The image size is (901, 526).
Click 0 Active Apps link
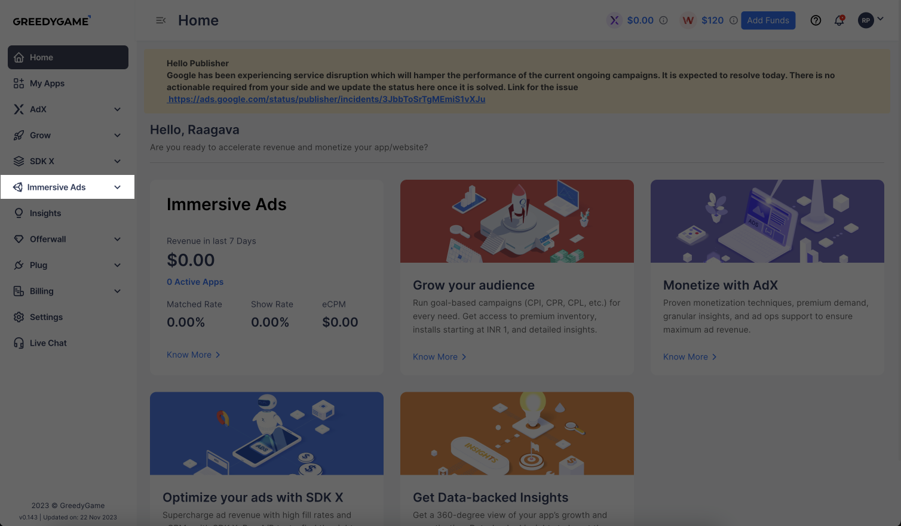coord(195,282)
